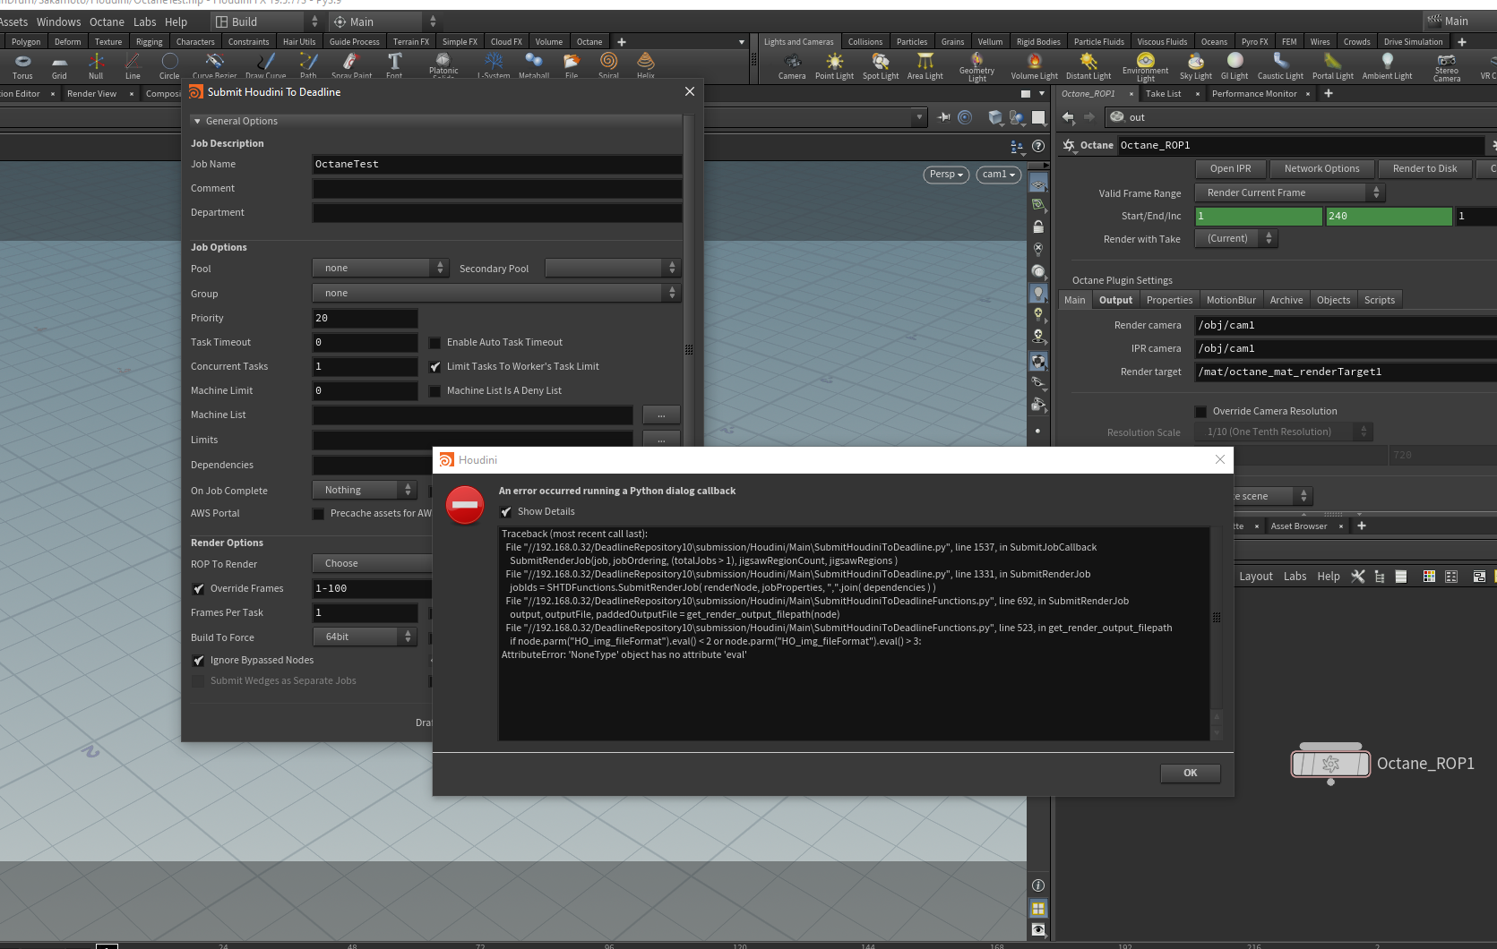Add a Spot Light
The height and width of the screenshot is (949, 1497).
click(881, 66)
